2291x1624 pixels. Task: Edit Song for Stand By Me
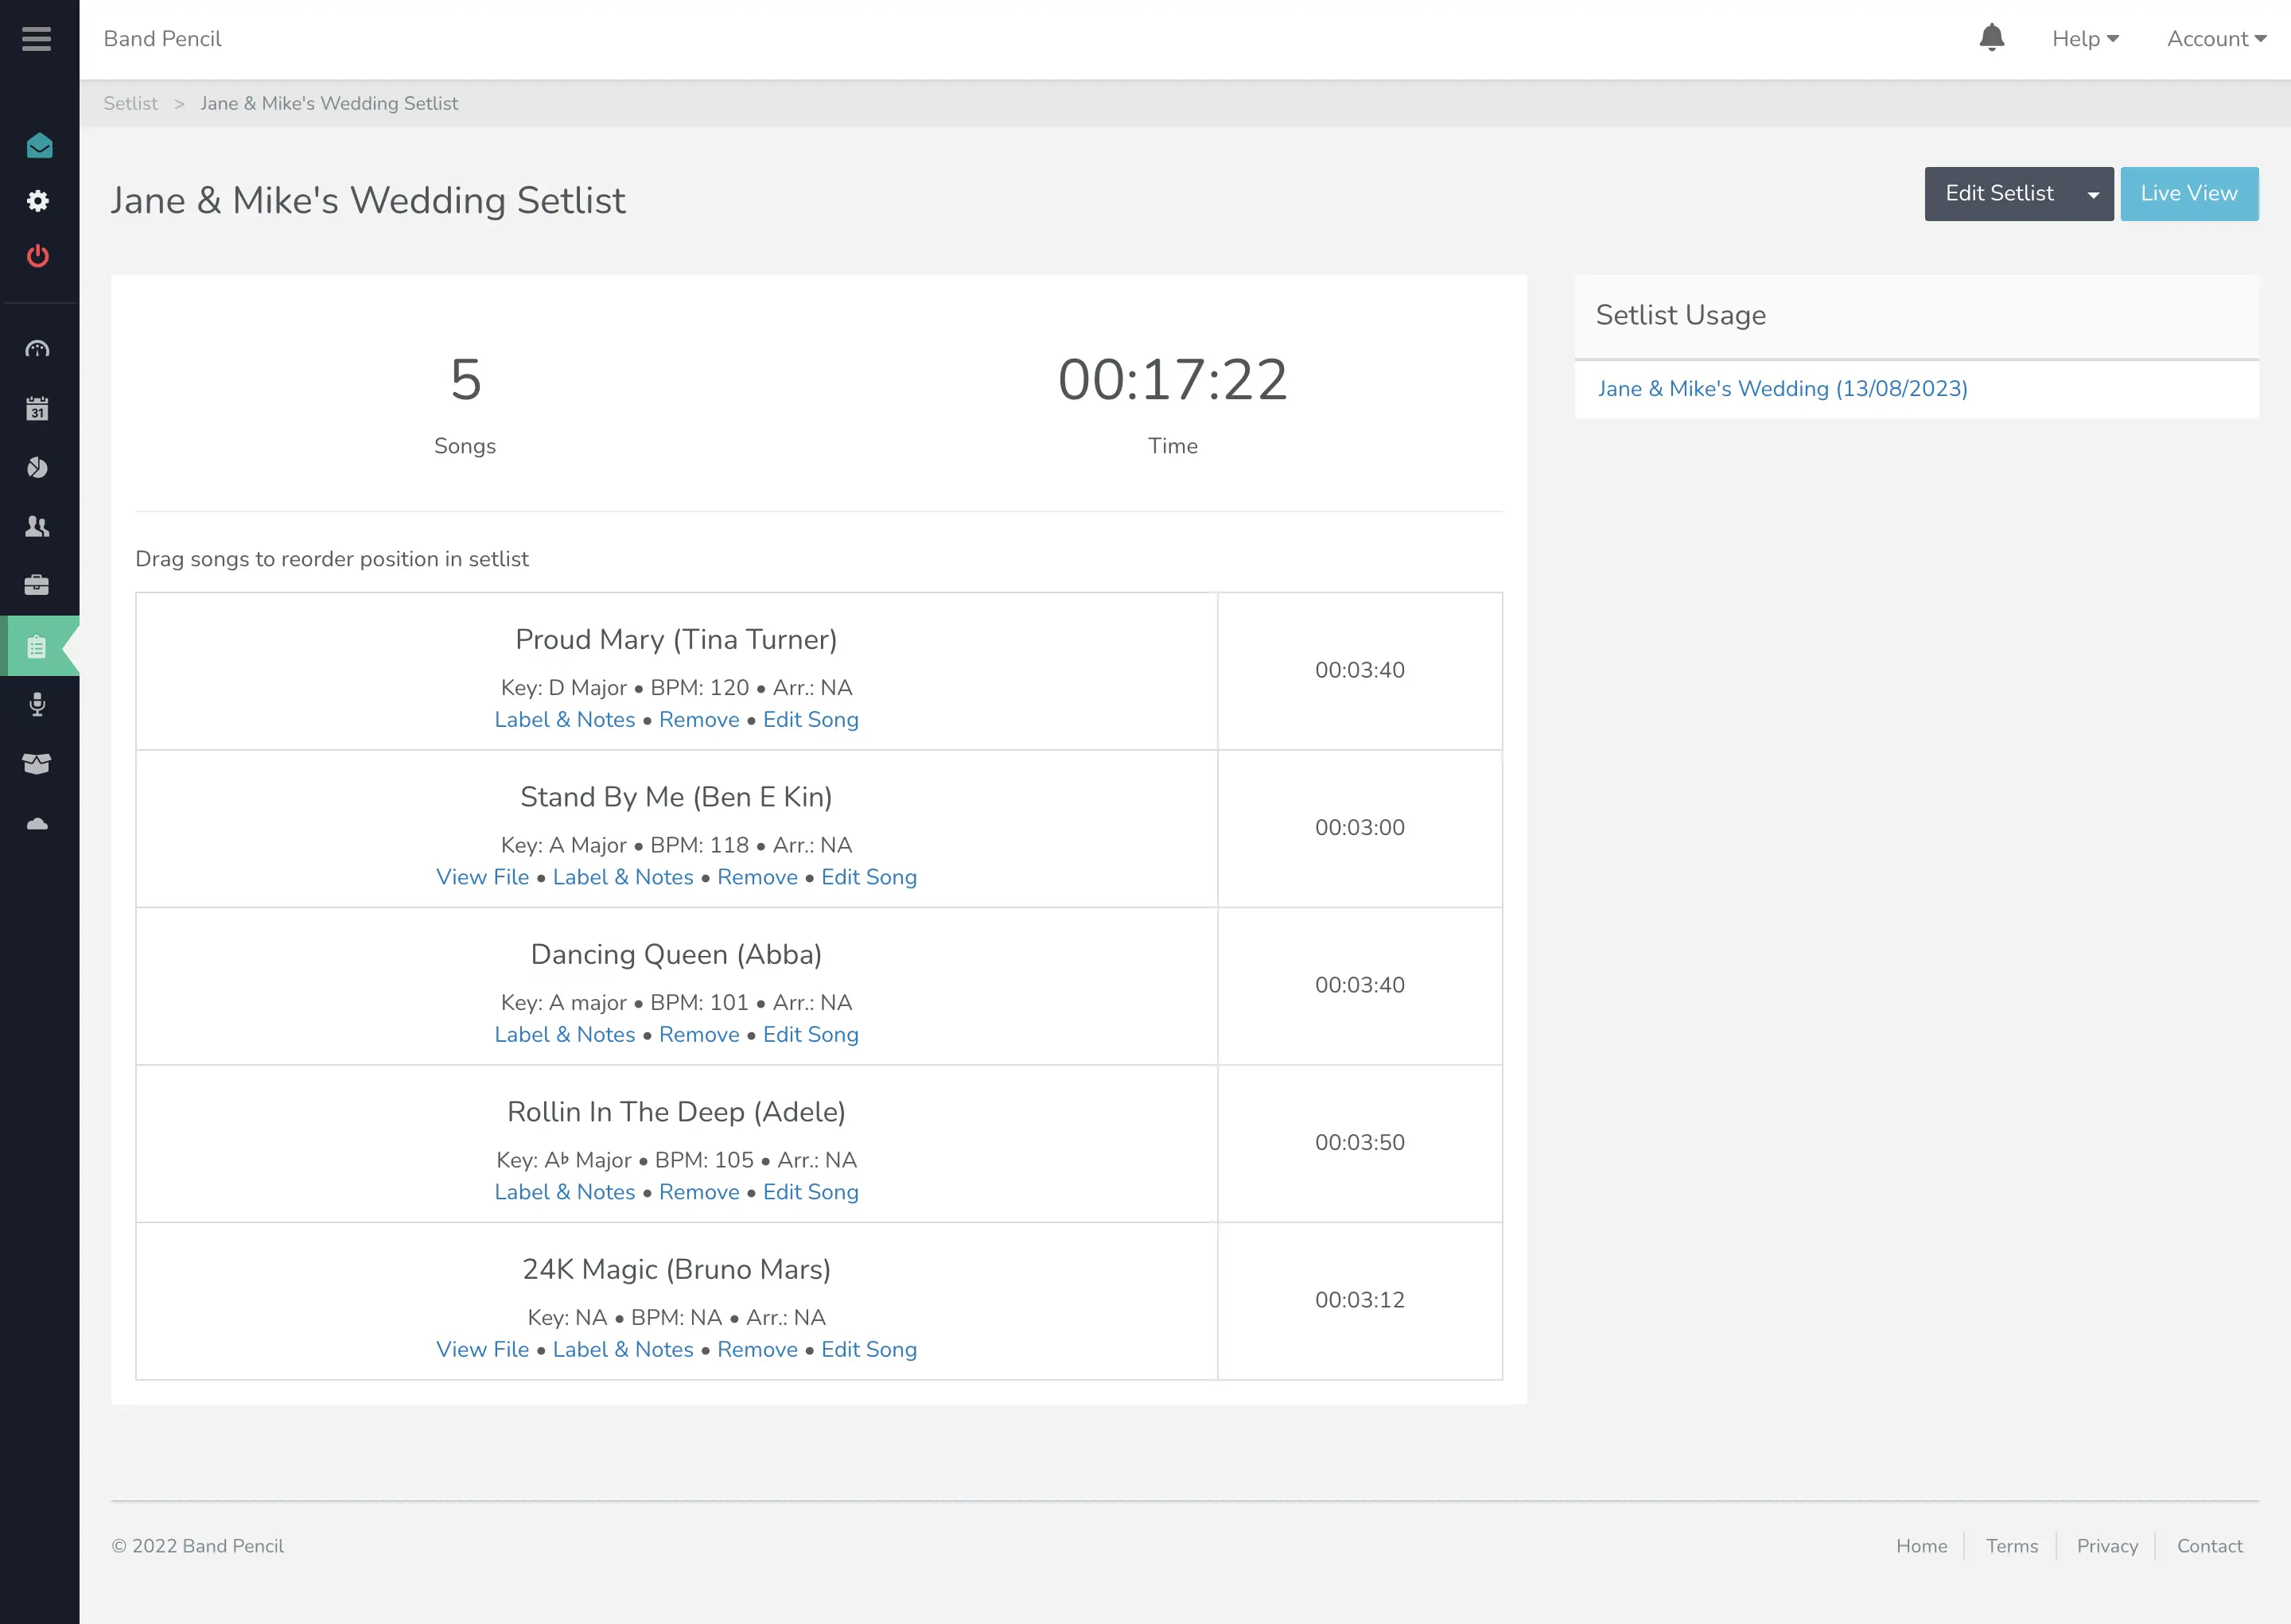point(869,877)
